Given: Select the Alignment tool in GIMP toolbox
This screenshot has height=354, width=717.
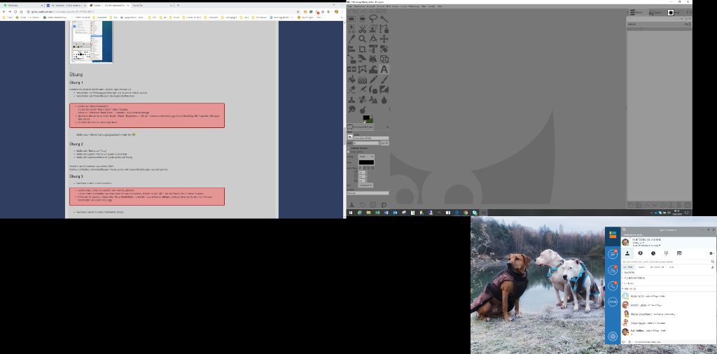Looking at the screenshot, I should point(351,49).
